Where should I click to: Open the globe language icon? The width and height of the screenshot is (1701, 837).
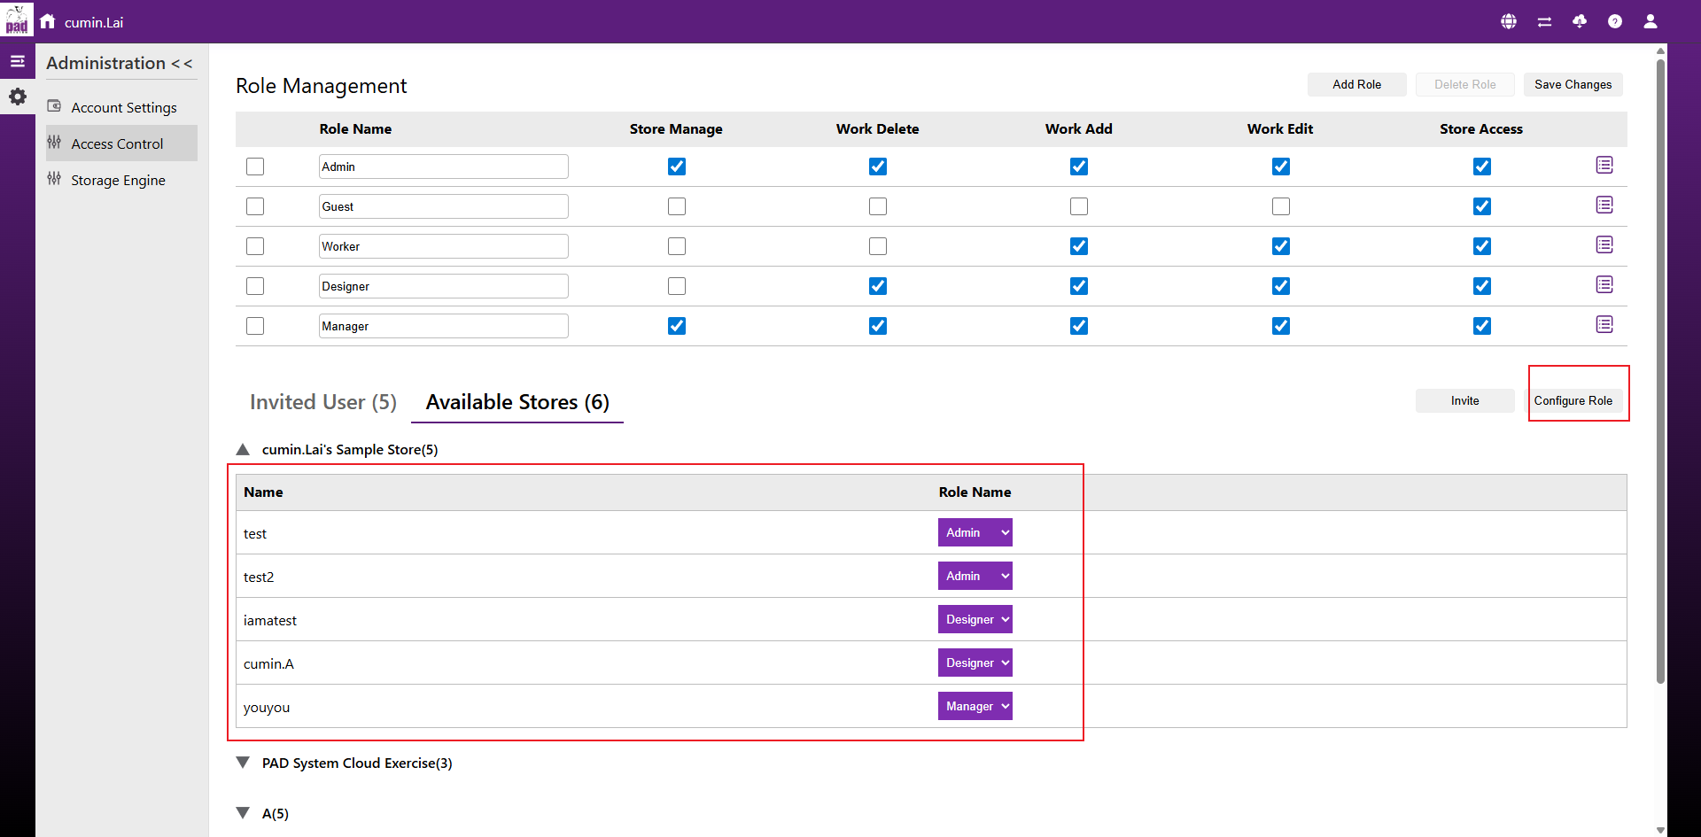tap(1509, 21)
